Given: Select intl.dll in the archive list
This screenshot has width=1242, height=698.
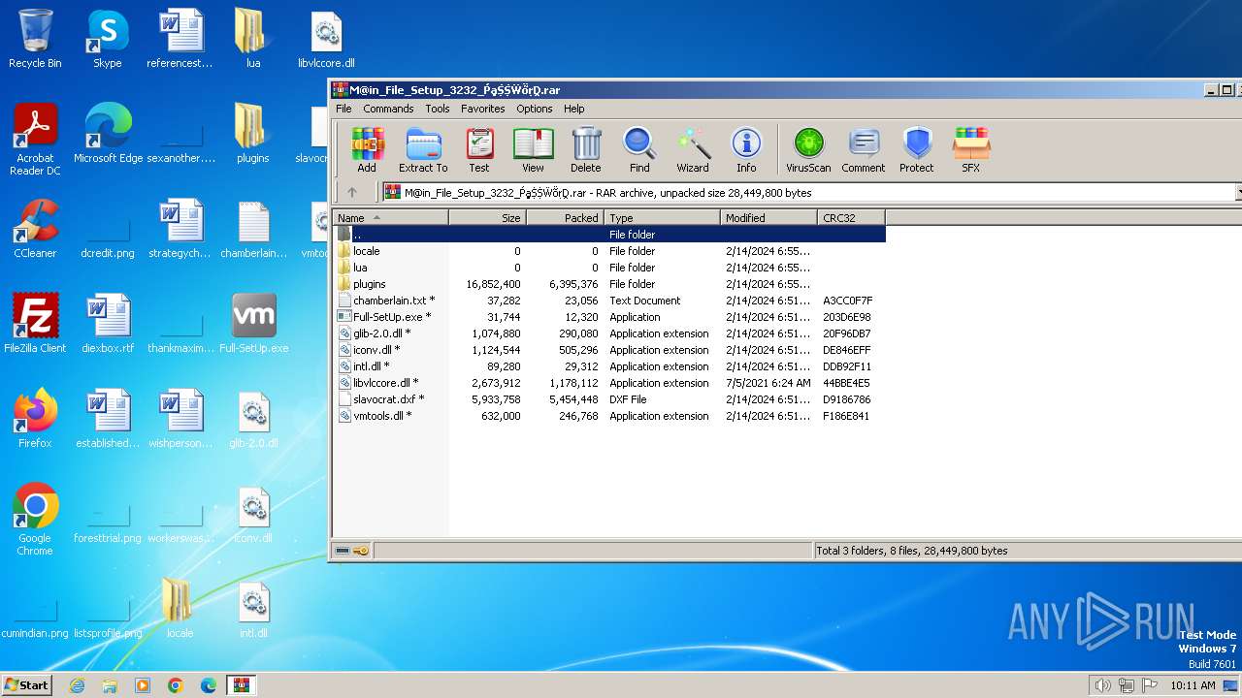Looking at the screenshot, I should click(608, 366).
